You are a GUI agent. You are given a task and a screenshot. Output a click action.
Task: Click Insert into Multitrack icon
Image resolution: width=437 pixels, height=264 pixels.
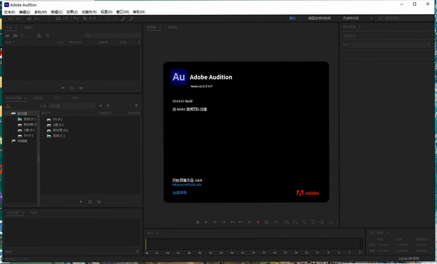tap(39, 35)
